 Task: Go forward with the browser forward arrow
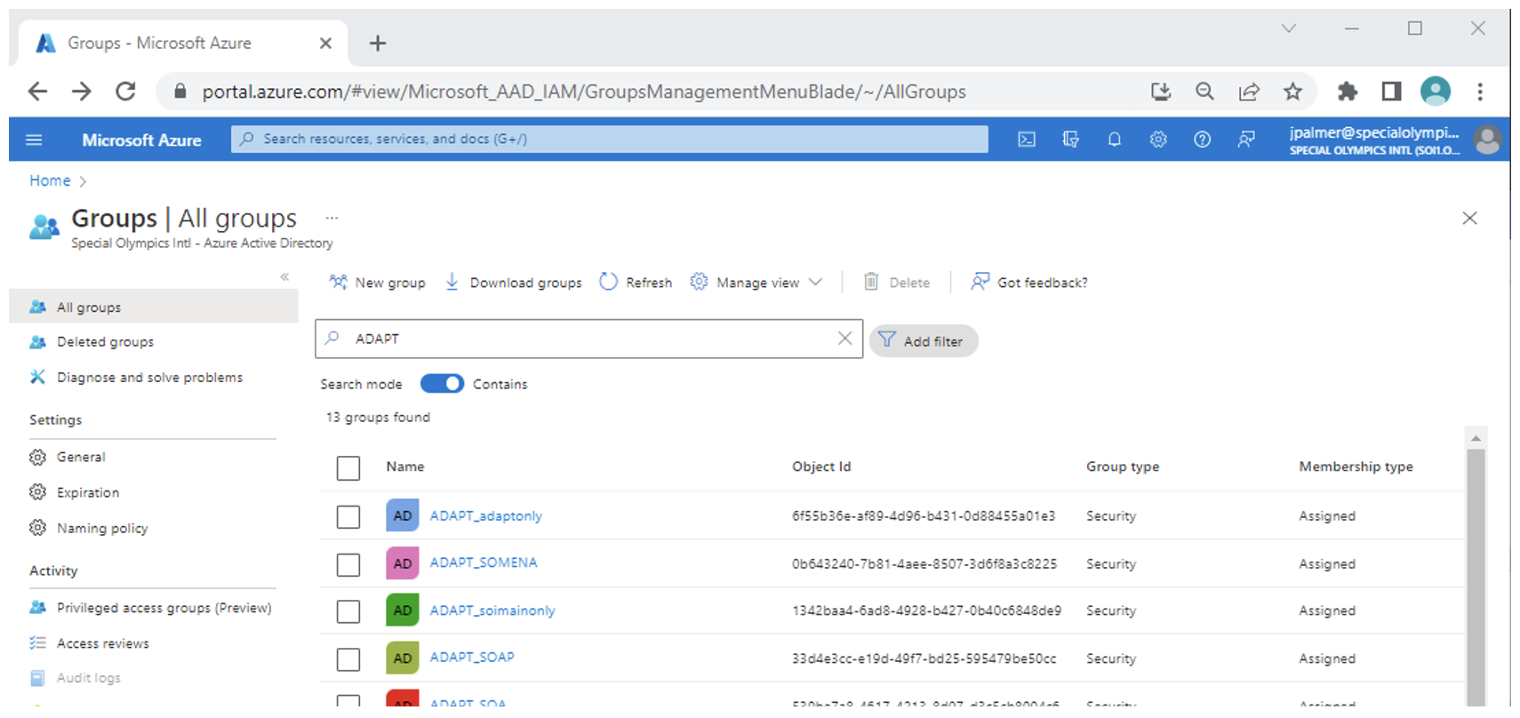pos(82,91)
